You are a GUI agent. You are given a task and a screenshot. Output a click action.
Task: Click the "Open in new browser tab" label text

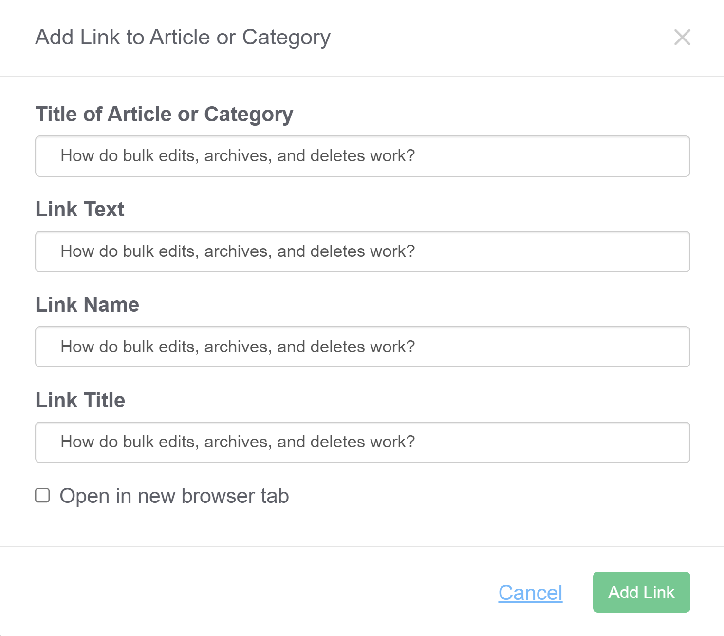click(174, 496)
